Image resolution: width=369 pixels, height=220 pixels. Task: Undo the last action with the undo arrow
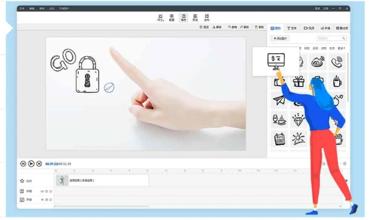click(x=232, y=27)
